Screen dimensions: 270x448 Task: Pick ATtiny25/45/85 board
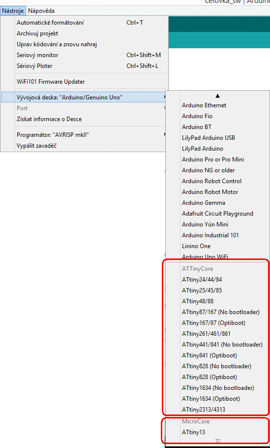pos(217,290)
